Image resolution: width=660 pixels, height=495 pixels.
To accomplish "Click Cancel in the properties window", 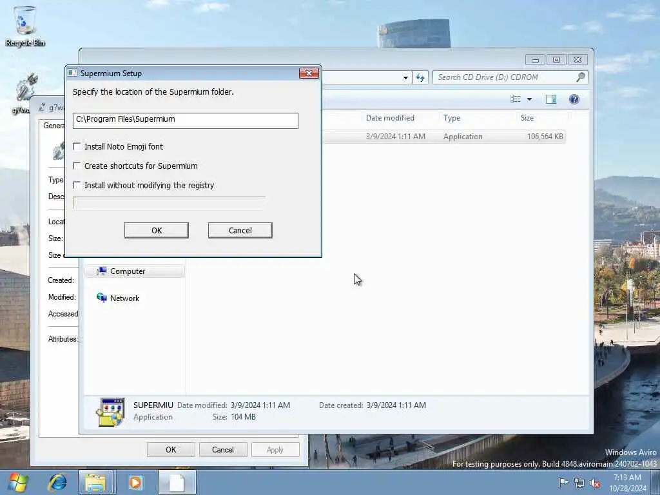I will click(222, 449).
